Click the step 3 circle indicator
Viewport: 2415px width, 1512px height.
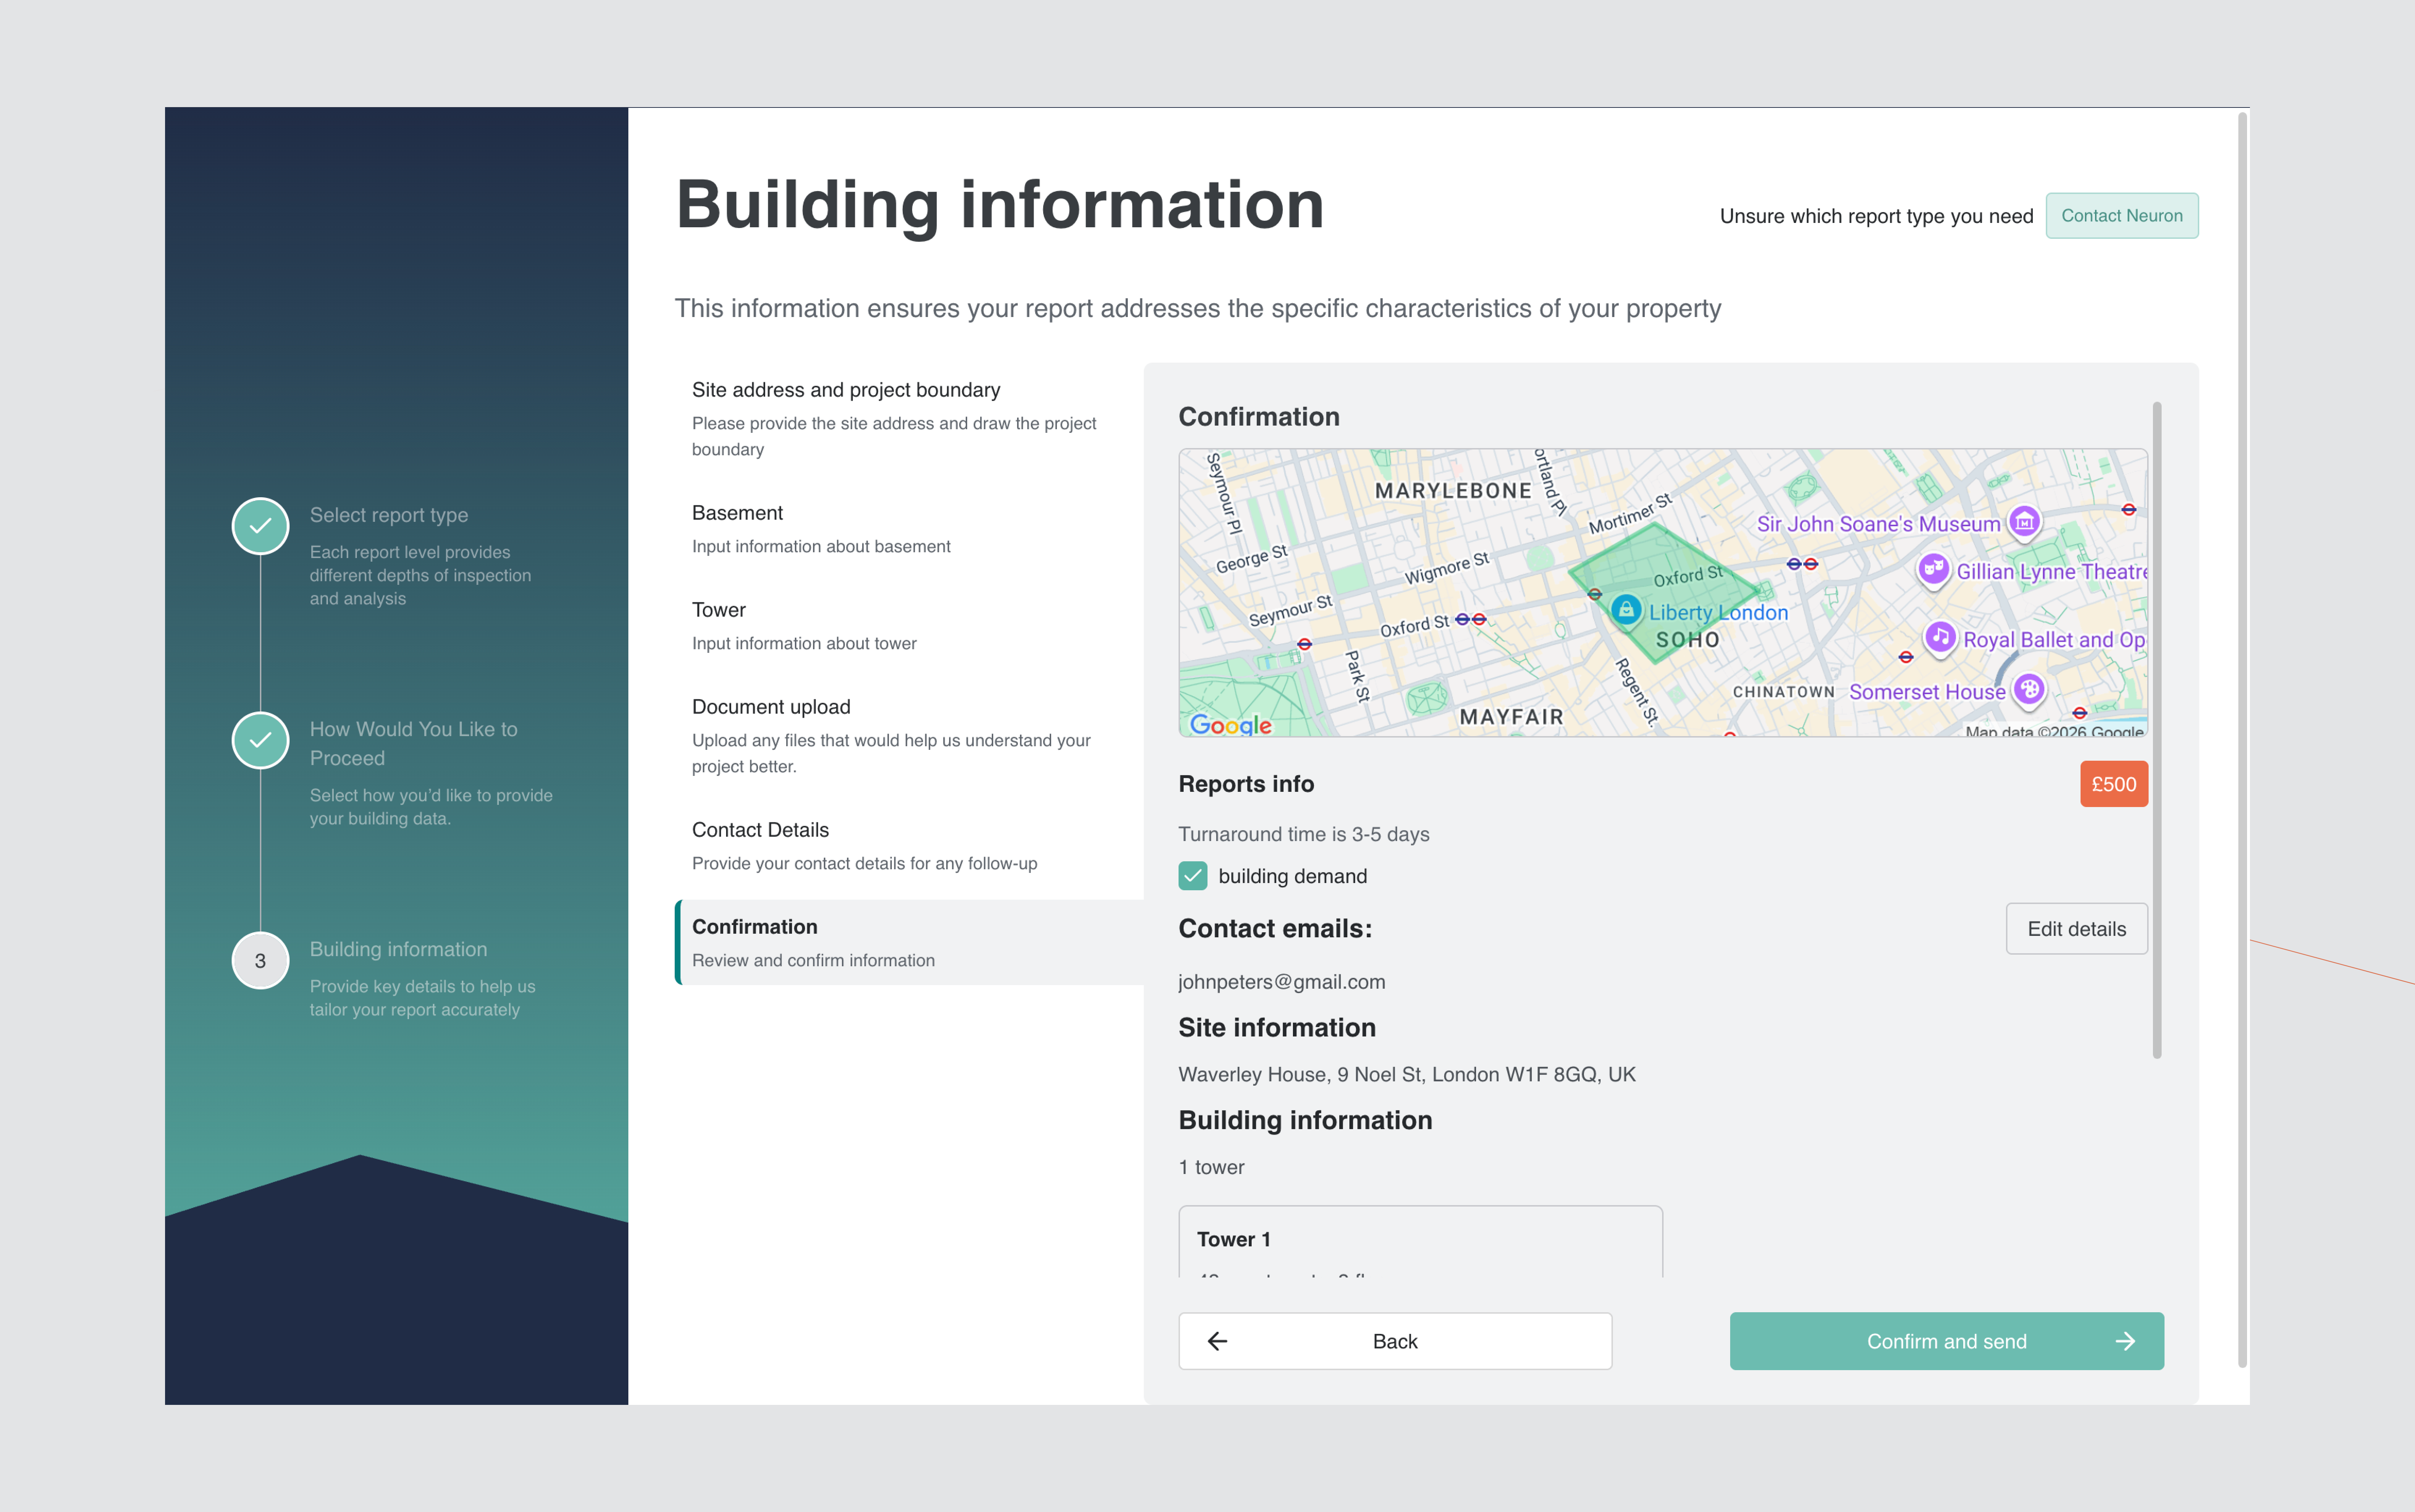pos(260,961)
